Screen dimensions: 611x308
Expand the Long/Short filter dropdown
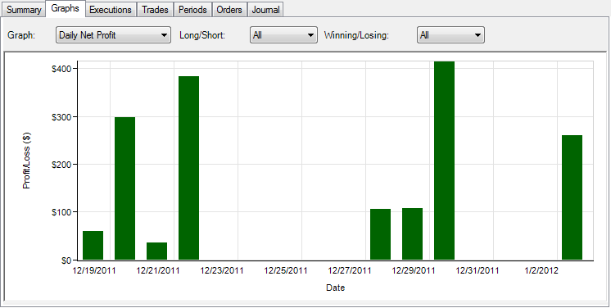pyautogui.click(x=283, y=35)
